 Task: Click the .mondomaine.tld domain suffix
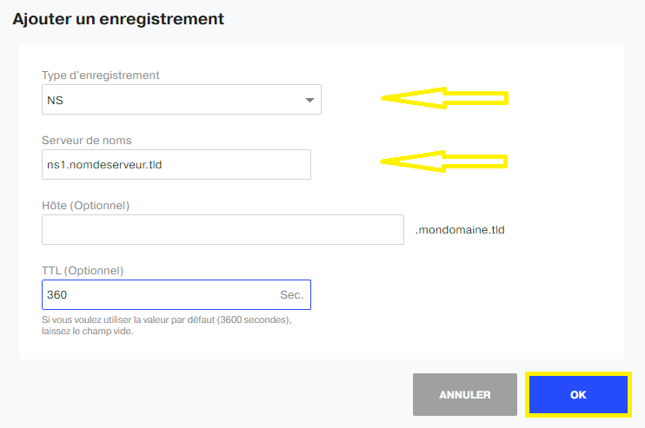[460, 229]
